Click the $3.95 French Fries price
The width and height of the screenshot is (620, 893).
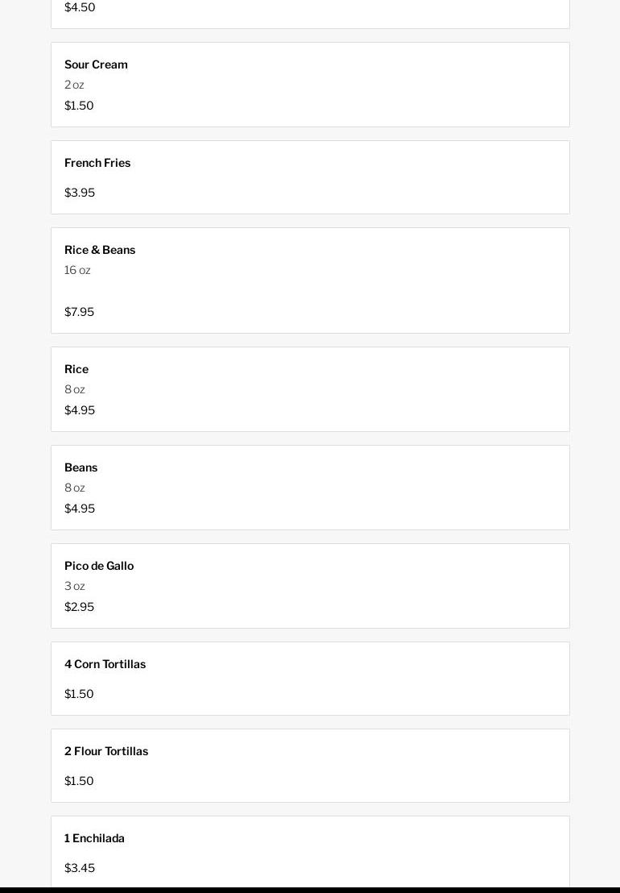point(80,193)
